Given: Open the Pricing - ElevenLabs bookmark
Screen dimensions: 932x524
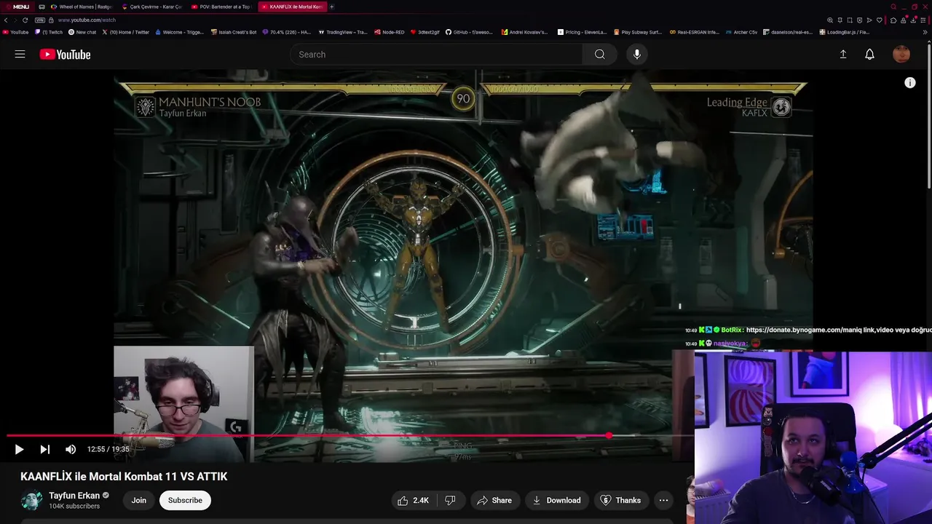Looking at the screenshot, I should coord(582,32).
